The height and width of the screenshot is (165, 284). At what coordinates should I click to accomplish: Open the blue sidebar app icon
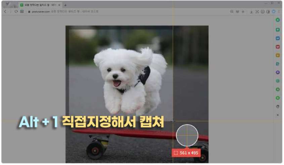(x=278, y=38)
